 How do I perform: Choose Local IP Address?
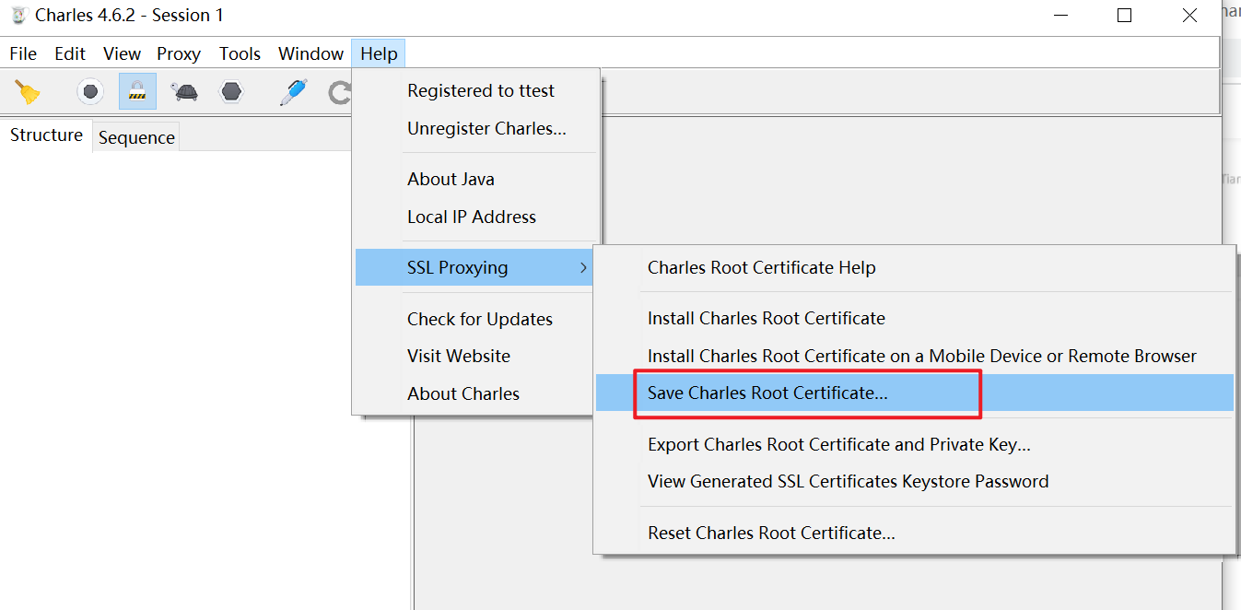[476, 217]
